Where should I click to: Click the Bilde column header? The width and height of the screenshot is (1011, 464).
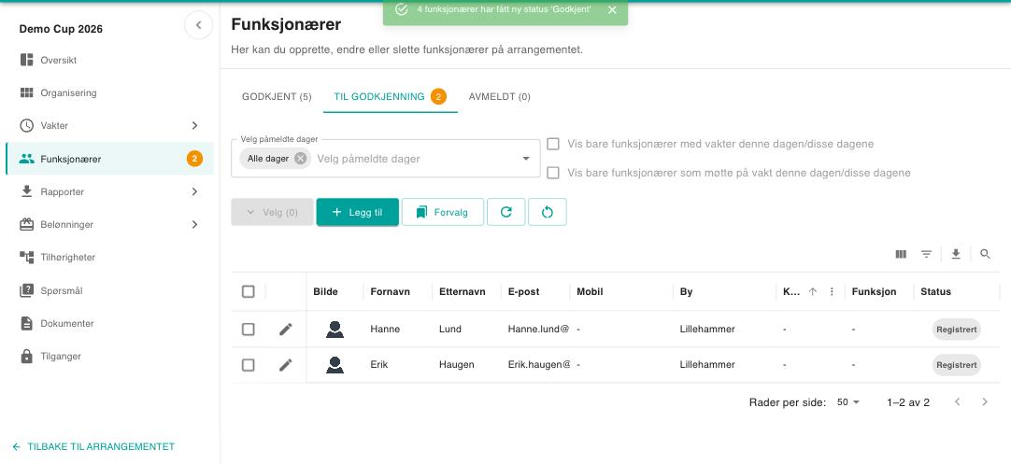pyautogui.click(x=325, y=292)
